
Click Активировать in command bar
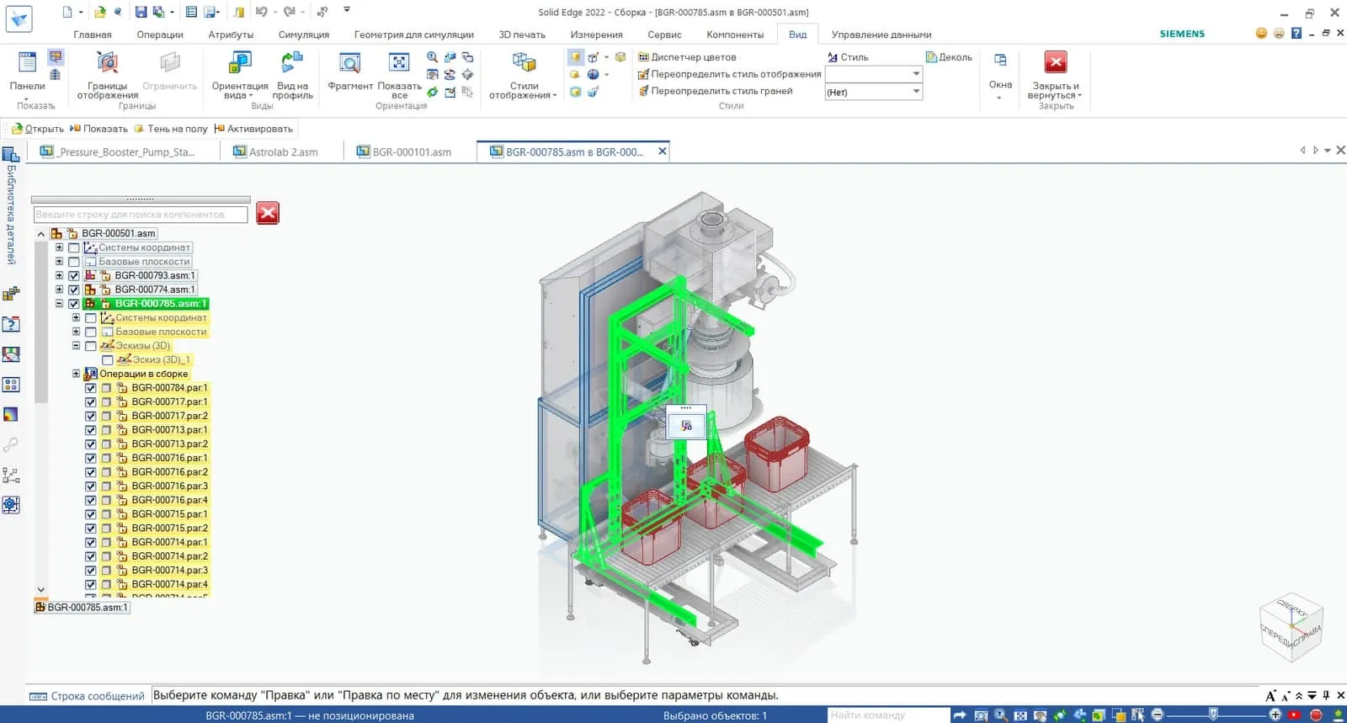click(x=253, y=129)
